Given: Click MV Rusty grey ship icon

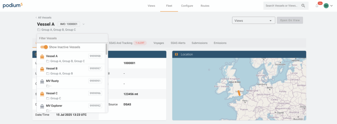Looking at the screenshot, I should point(42,82).
